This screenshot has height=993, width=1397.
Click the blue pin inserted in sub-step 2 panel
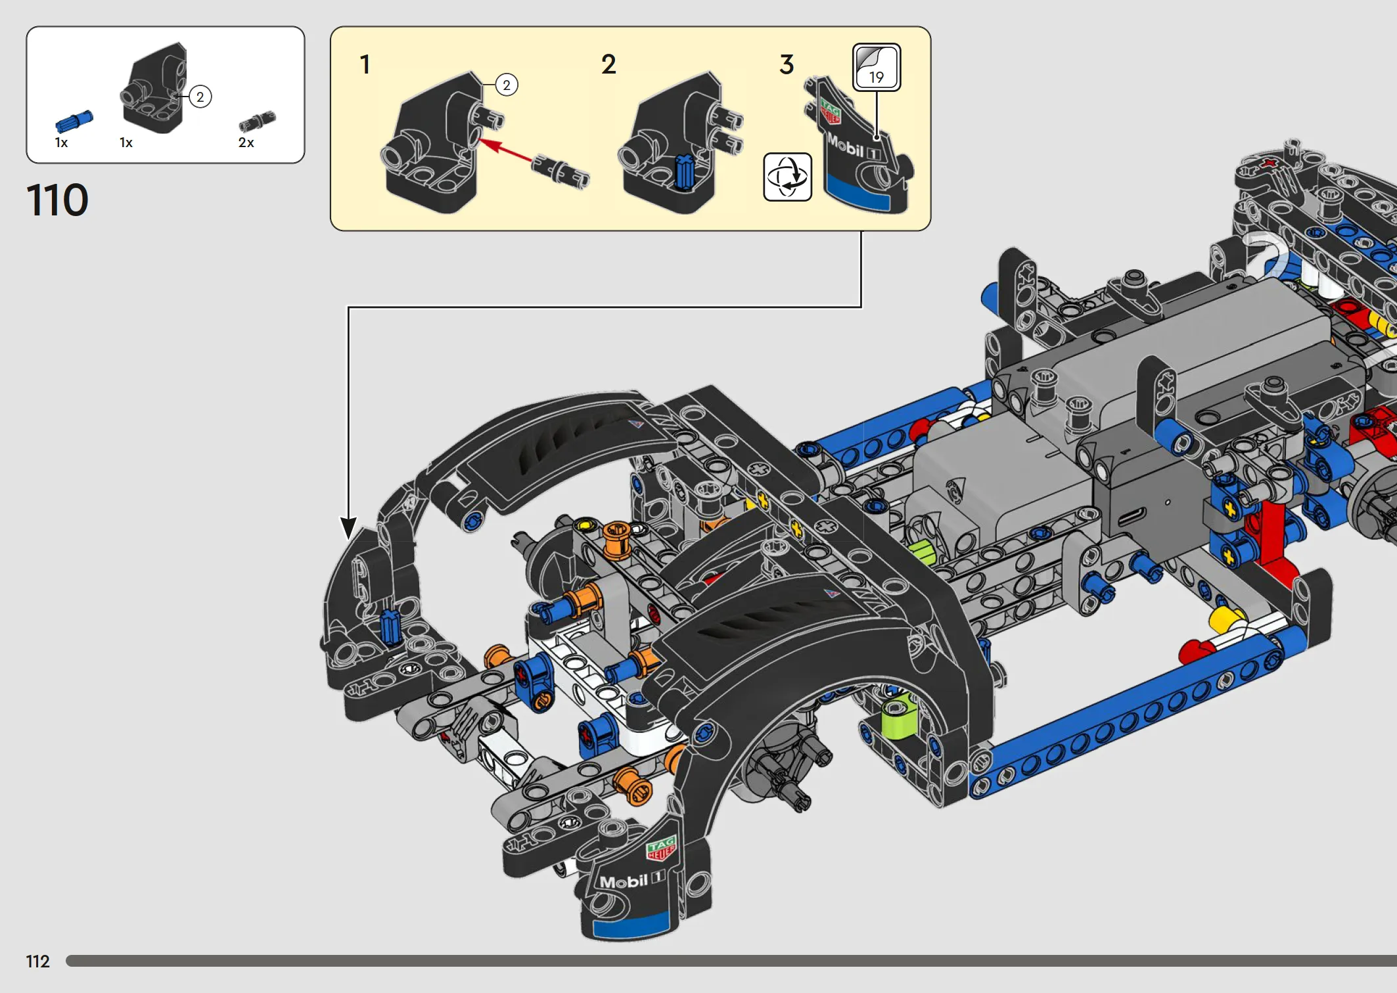[x=684, y=172]
